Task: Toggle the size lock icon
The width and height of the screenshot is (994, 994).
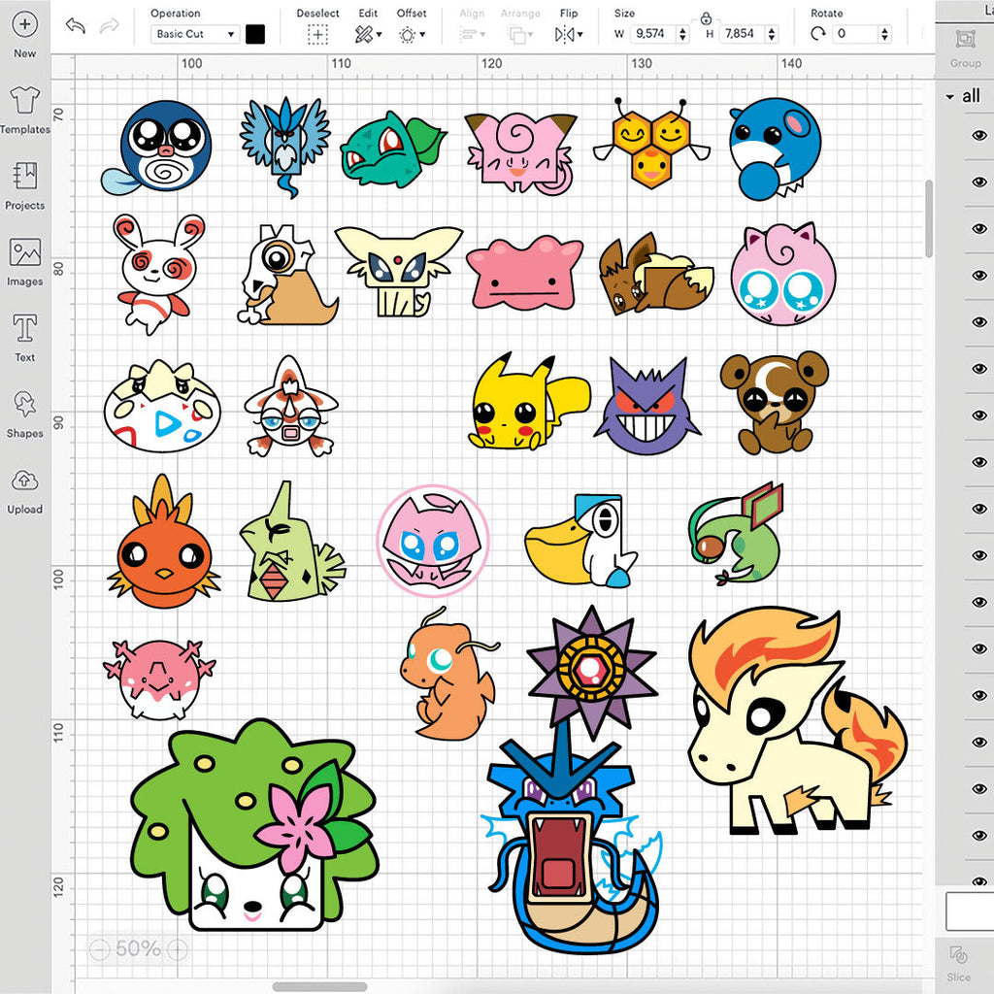Action: click(706, 17)
